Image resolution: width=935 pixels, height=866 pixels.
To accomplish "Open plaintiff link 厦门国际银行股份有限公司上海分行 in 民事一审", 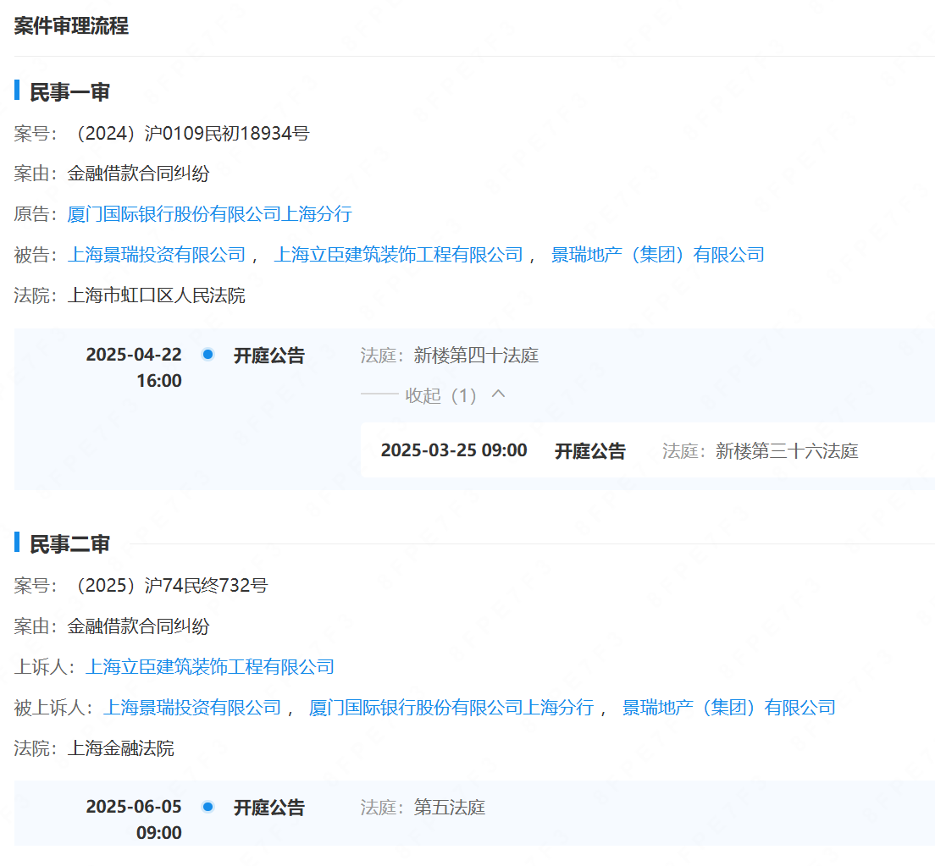I will pos(209,214).
